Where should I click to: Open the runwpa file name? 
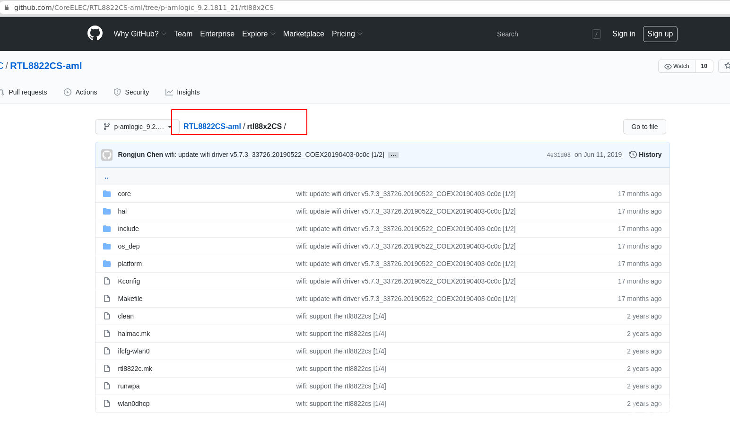tap(129, 386)
